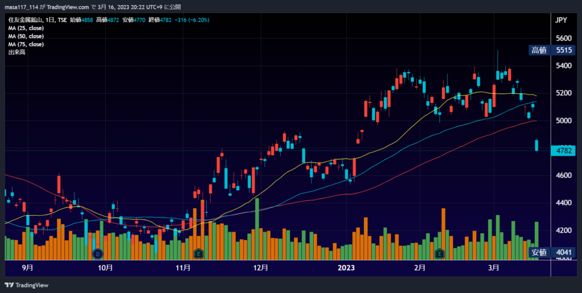Click the current price 4782 tag
The width and height of the screenshot is (582, 293).
[563, 150]
